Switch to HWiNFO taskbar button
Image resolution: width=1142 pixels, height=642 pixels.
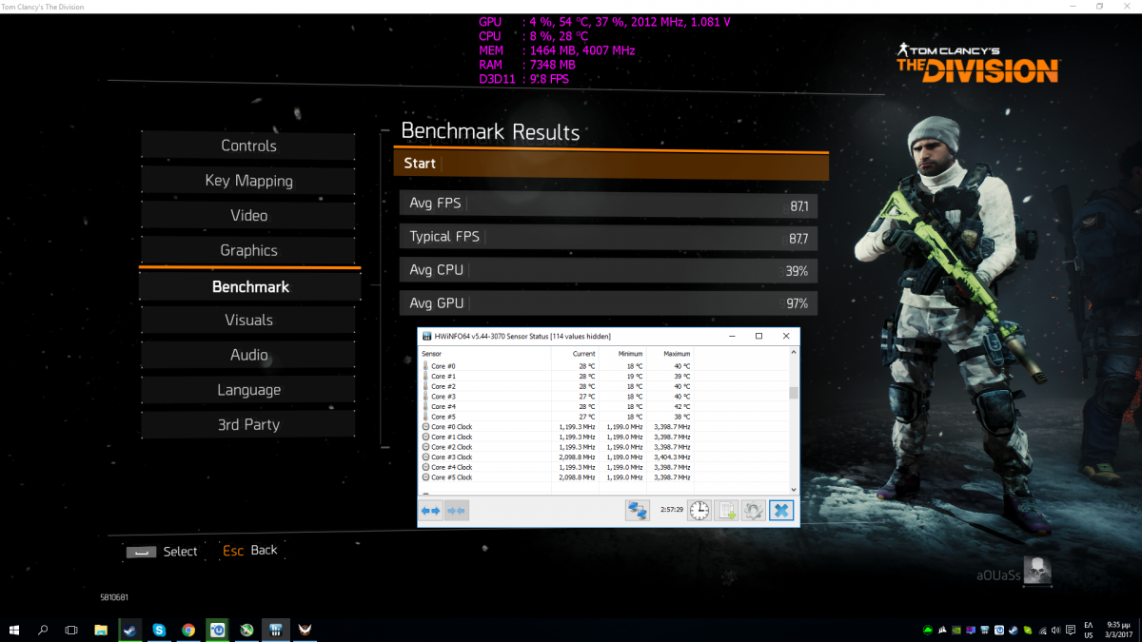click(276, 630)
